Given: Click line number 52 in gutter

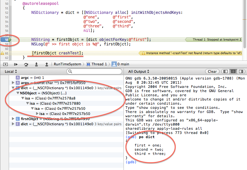Looking at the screenshot, I should [x=6, y=13].
